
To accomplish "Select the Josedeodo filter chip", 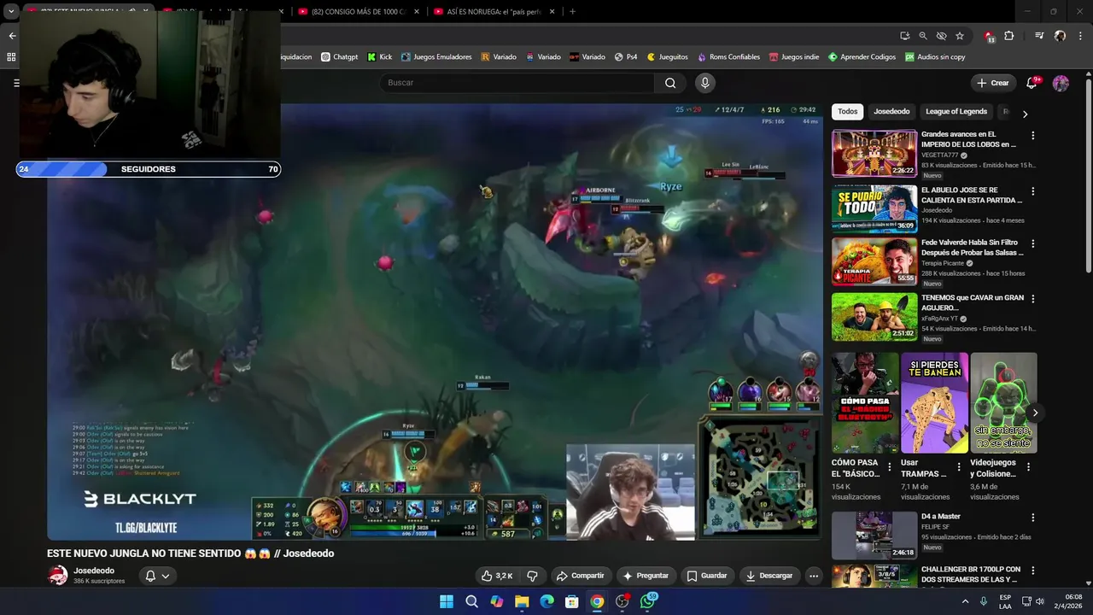I will (x=891, y=111).
